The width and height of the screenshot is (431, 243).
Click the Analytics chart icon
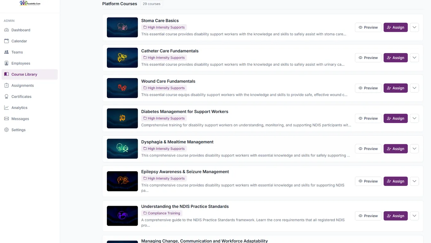6,108
